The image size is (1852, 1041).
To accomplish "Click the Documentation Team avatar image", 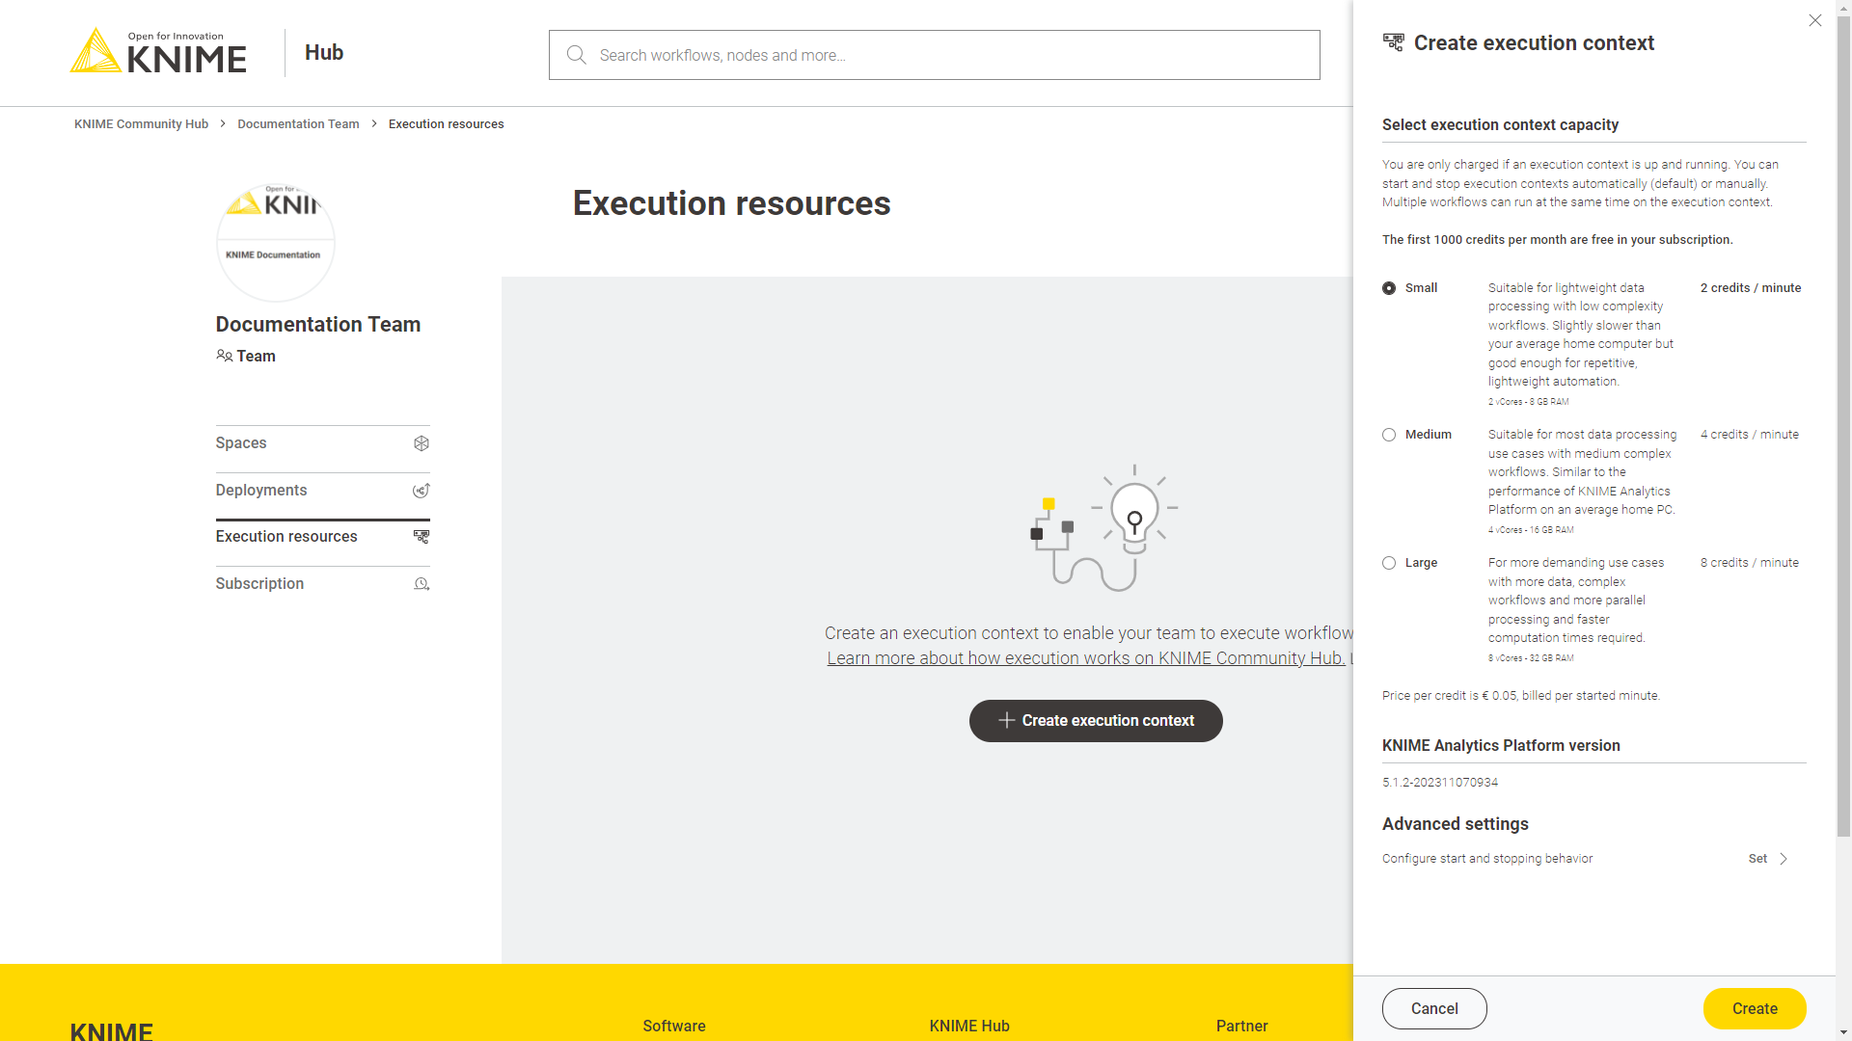I will (x=275, y=242).
